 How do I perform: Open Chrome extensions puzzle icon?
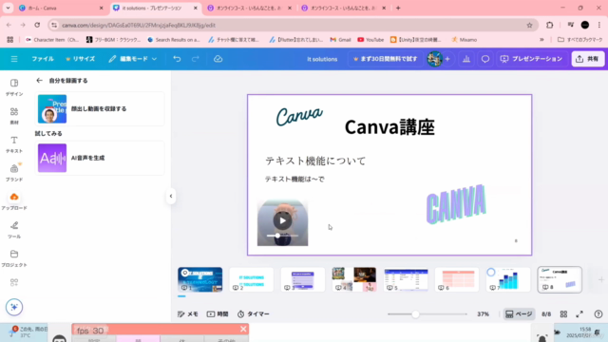[550, 26]
